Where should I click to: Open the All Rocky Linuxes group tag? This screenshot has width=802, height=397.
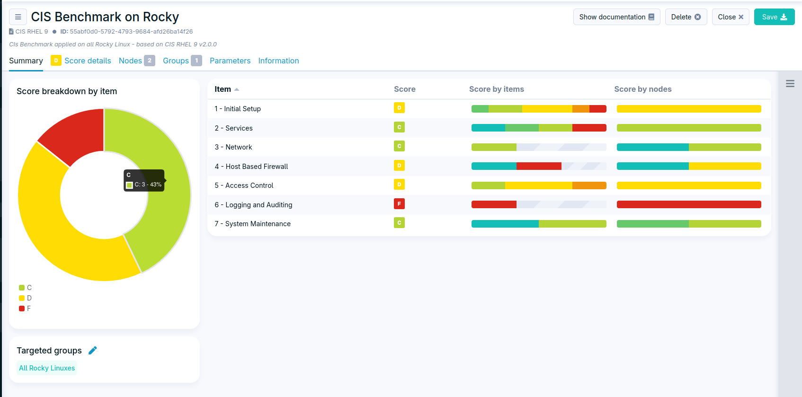point(47,368)
